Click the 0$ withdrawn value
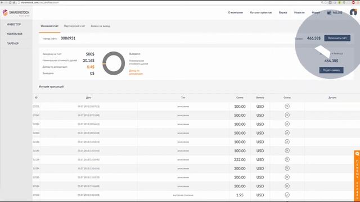Image resolution: width=360 pixels, height=202 pixels. (x=92, y=74)
